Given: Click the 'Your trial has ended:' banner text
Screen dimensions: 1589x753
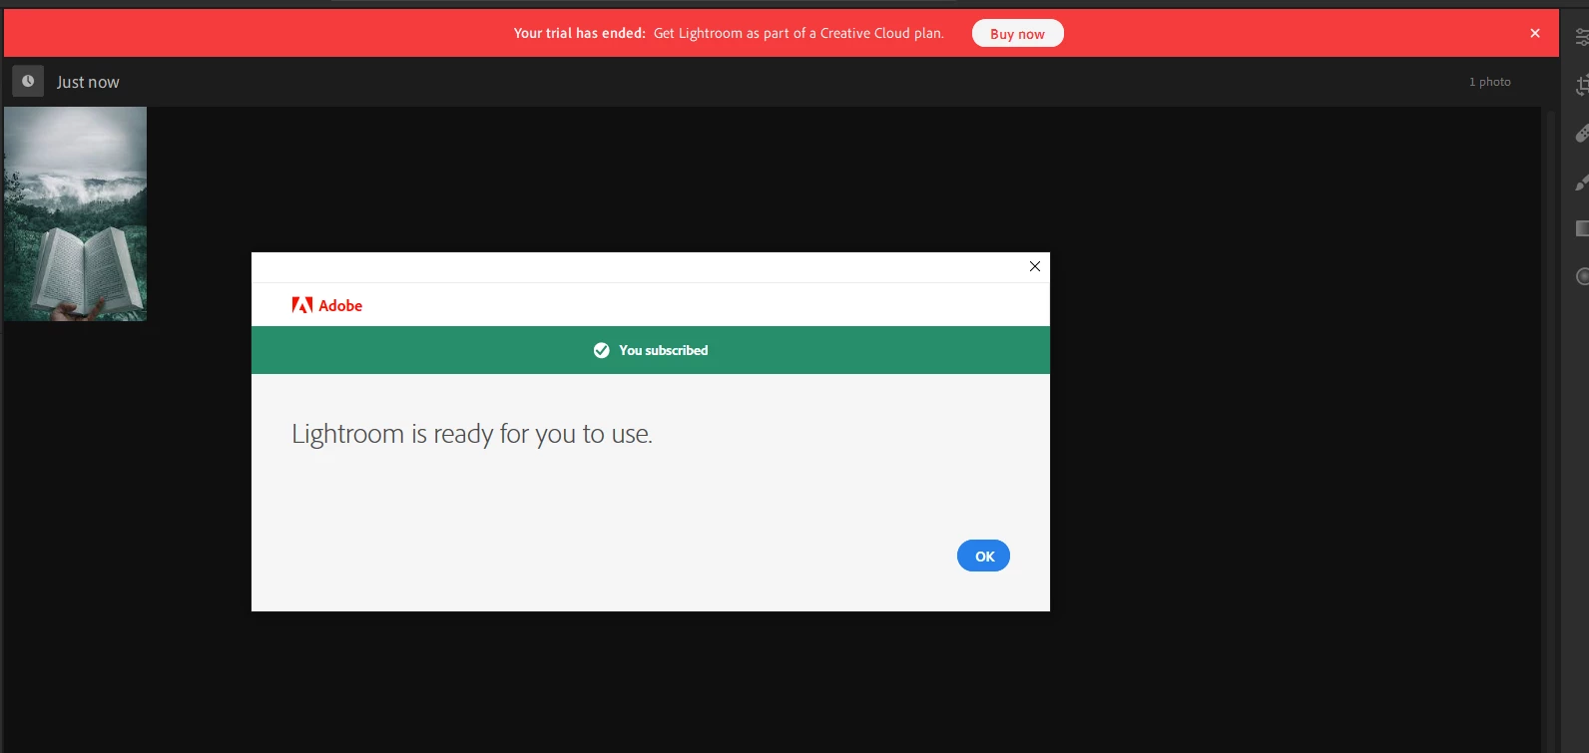Looking at the screenshot, I should point(579,33).
